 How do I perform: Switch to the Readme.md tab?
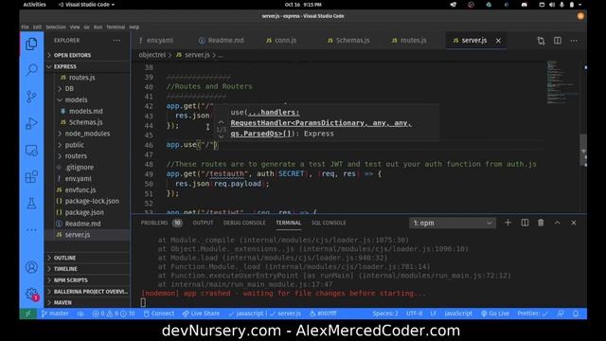221,40
